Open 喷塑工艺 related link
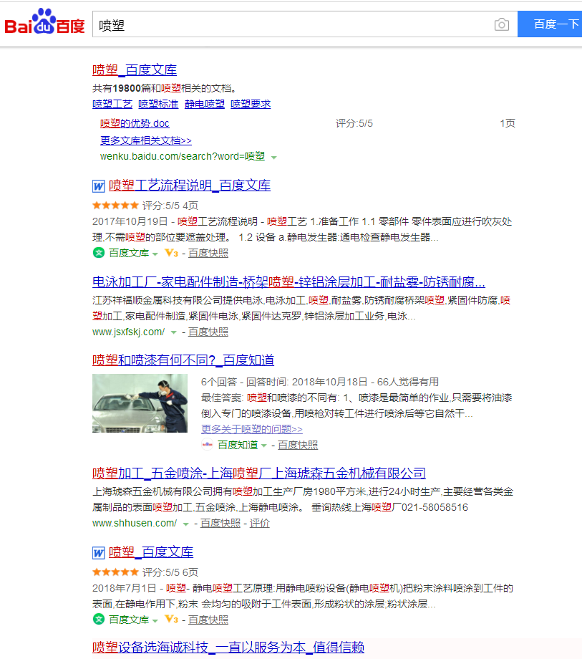582x659 pixels. (112, 104)
